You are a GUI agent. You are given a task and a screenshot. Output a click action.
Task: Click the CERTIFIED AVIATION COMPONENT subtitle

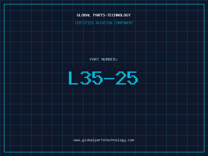tap(104, 23)
